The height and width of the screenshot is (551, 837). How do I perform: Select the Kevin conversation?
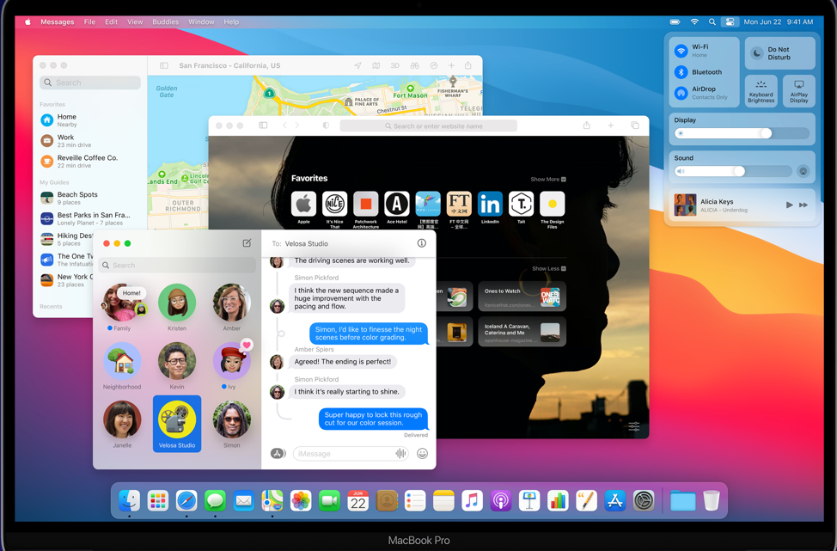pyautogui.click(x=177, y=362)
